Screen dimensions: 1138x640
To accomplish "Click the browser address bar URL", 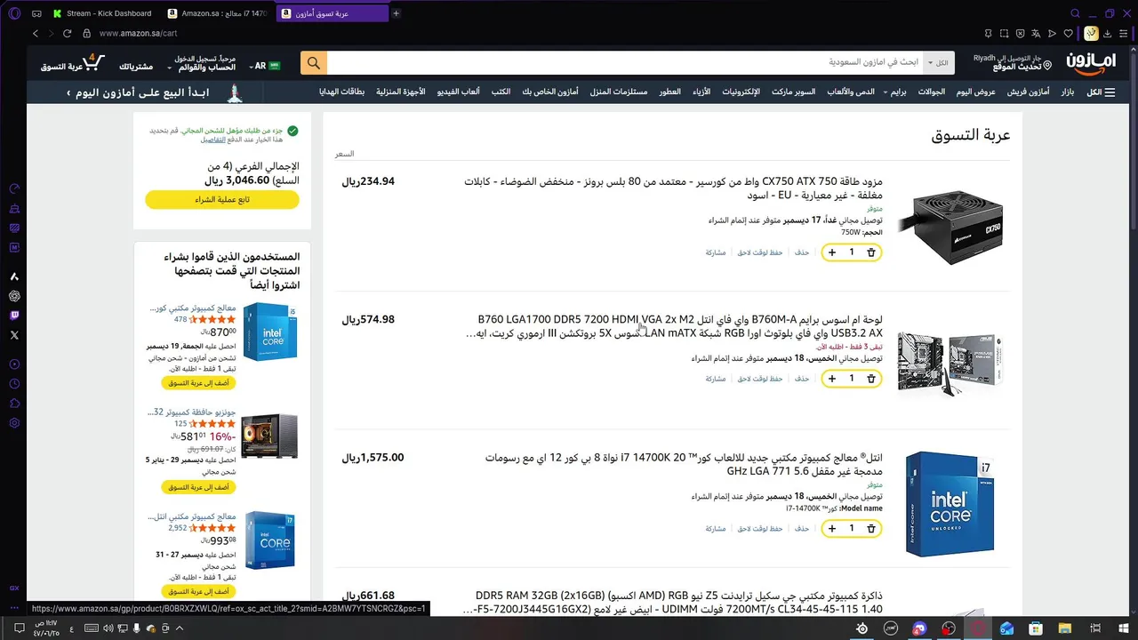I will tap(138, 33).
